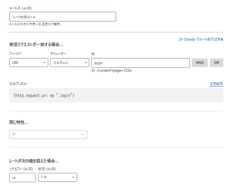Image resolution: width=226 pixels, height=189 pixels.
Task: Open the 期間 dropdown showing 1分
Action: 57,177
